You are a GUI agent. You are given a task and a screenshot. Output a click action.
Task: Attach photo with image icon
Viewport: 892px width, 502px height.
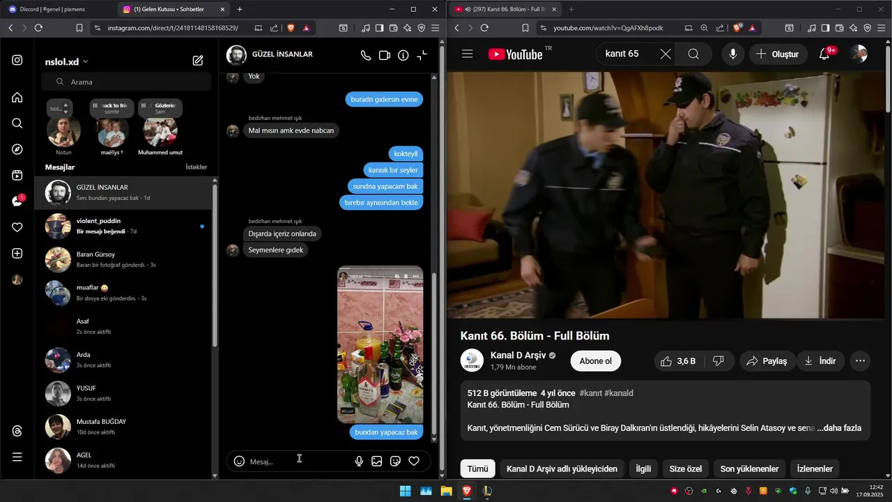click(x=377, y=461)
